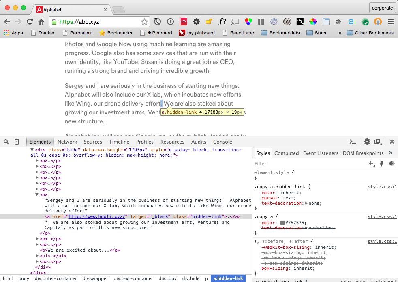Viewport: 398px width, 282px height.
Task: Bookmark this page with the star icon
Action: point(144,22)
